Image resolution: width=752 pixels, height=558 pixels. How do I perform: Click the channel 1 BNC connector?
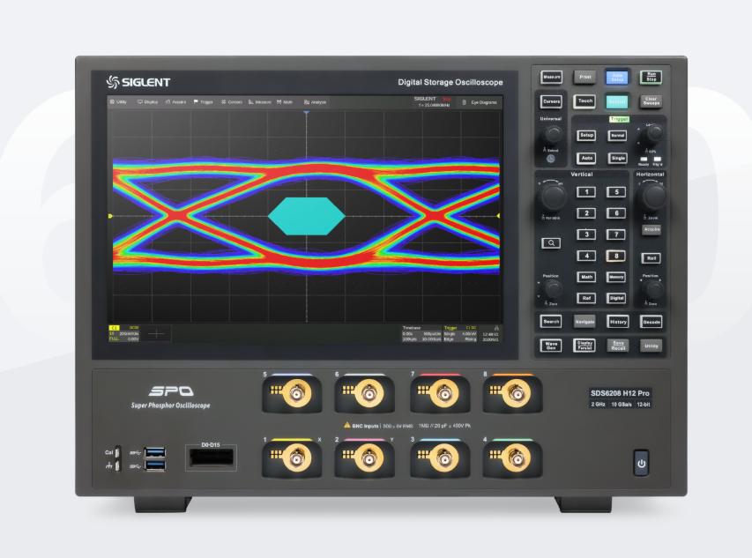296,458
